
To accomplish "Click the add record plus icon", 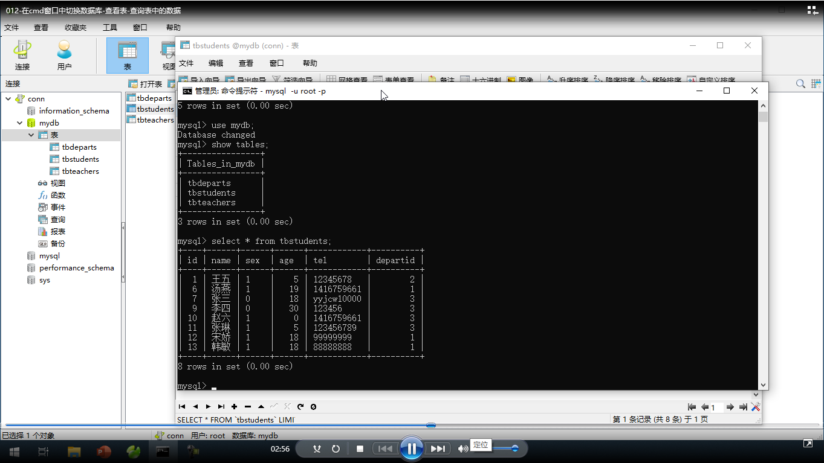I will tap(235, 407).
